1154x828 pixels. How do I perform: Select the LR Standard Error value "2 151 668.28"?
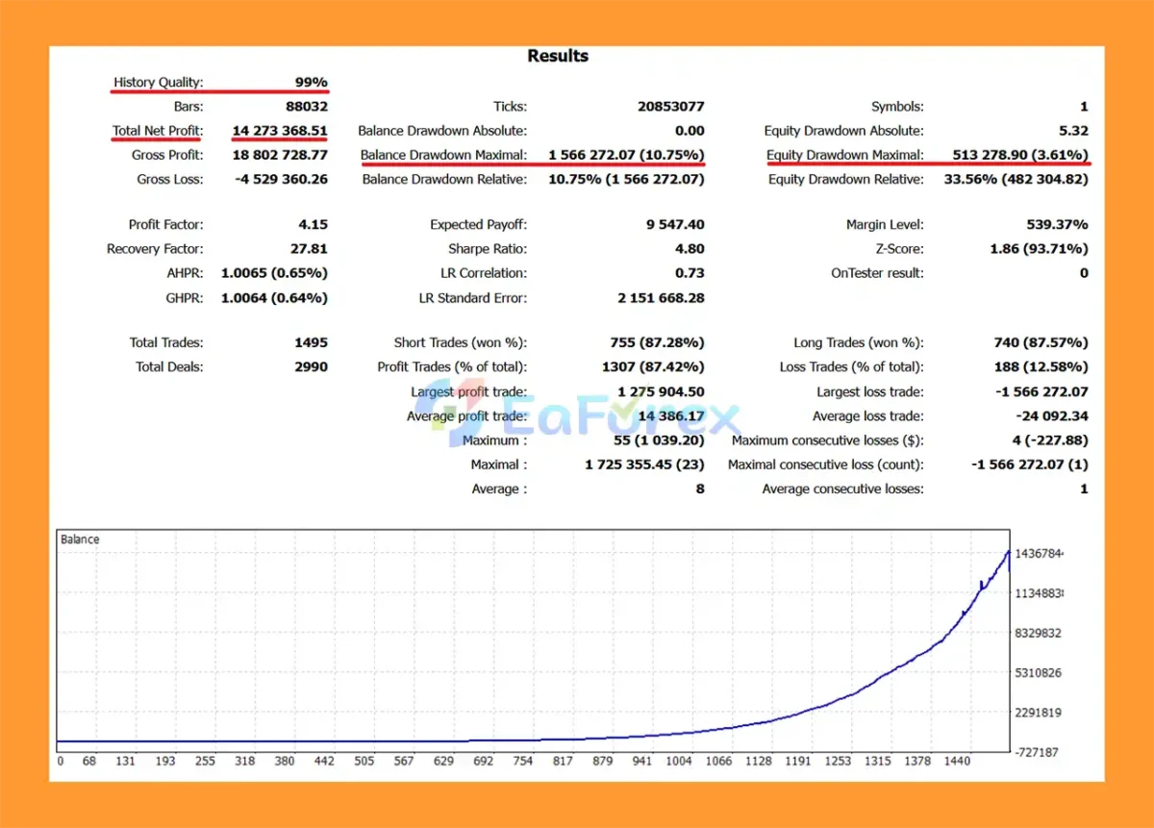pos(661,297)
